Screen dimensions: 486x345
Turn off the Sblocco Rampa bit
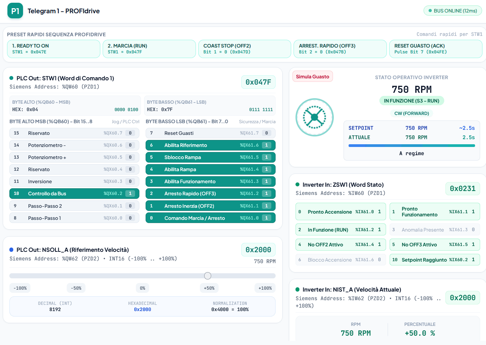(210, 157)
